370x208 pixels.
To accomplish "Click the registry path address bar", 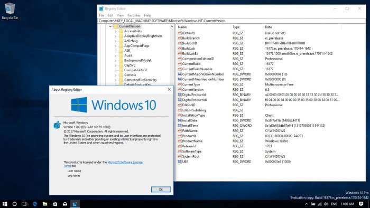I will coord(232,21).
